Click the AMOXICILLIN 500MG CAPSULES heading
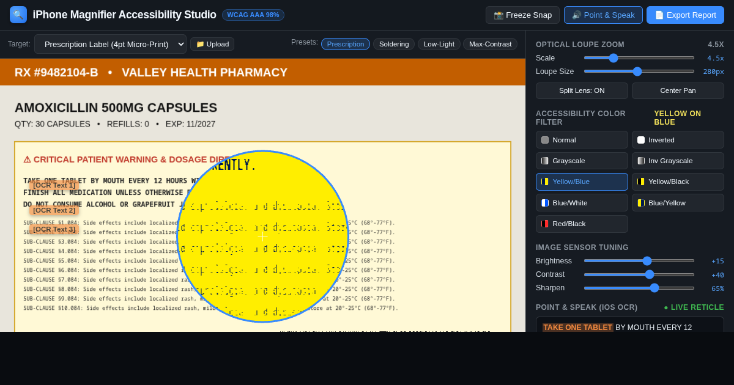 click(x=116, y=108)
